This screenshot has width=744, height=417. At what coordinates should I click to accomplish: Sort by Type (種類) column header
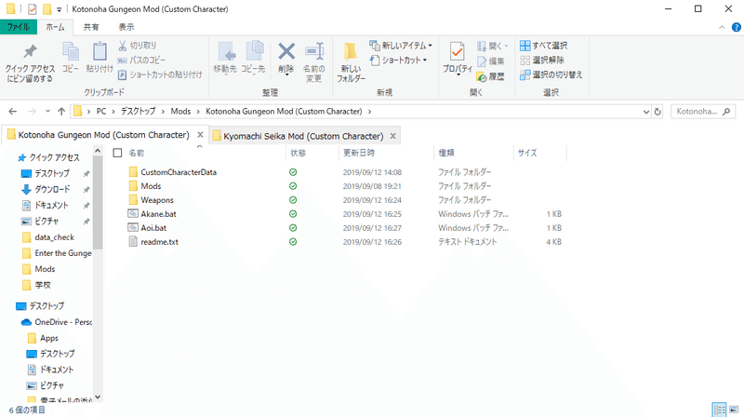click(x=446, y=153)
